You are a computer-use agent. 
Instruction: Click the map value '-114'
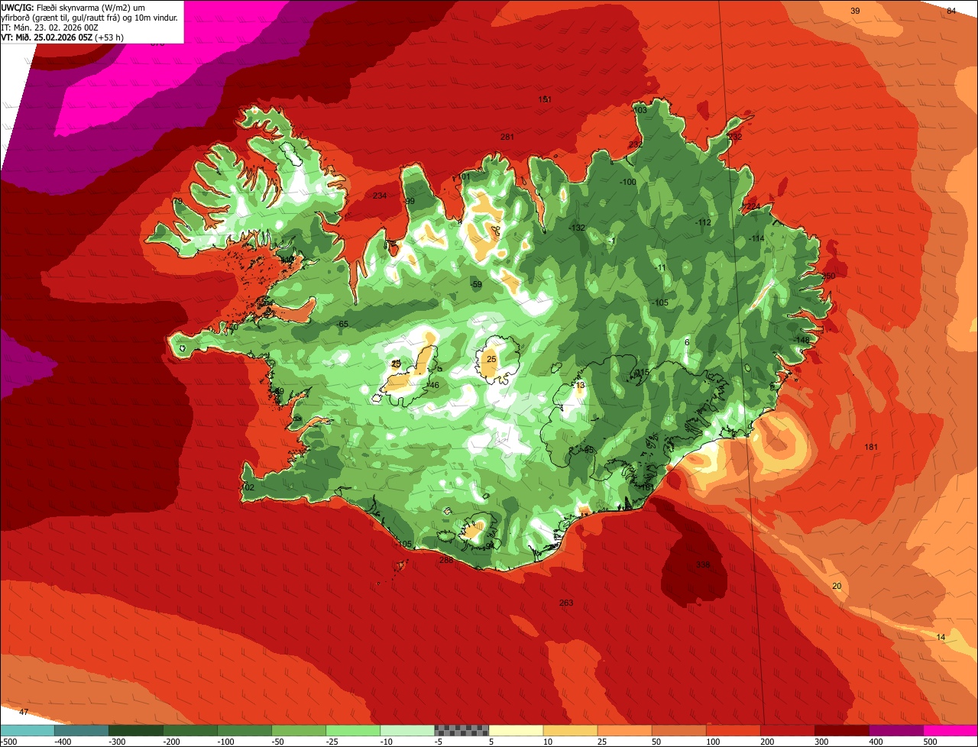pyautogui.click(x=756, y=238)
